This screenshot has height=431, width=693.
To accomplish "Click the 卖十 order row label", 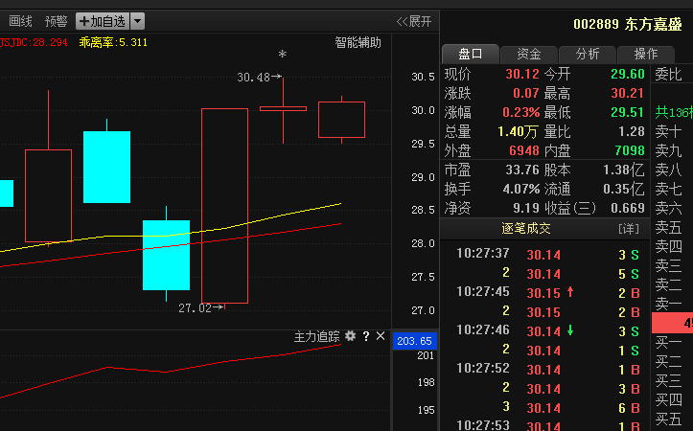I will pyautogui.click(x=668, y=131).
